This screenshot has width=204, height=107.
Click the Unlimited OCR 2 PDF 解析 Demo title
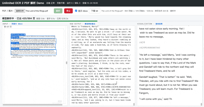coord(23,3)
